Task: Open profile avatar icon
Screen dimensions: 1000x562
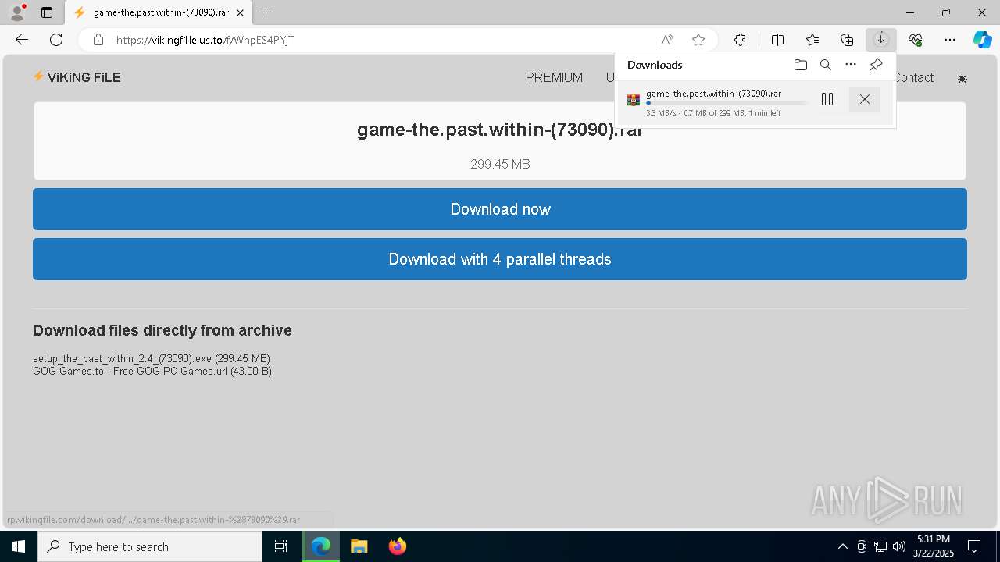Action: pyautogui.click(x=17, y=12)
